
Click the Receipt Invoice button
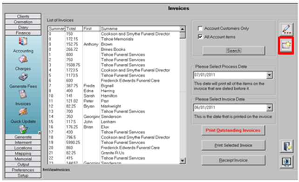233,160
